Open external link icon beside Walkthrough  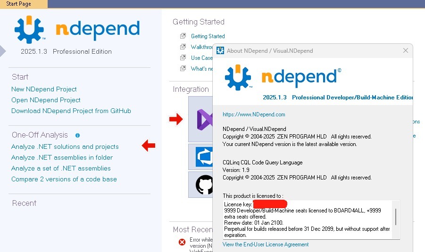[x=183, y=47]
